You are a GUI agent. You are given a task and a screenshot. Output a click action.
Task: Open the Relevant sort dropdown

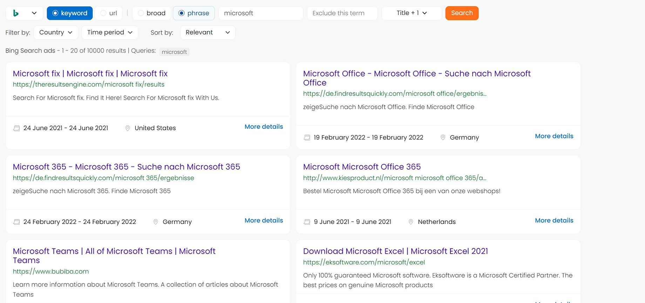(x=208, y=33)
